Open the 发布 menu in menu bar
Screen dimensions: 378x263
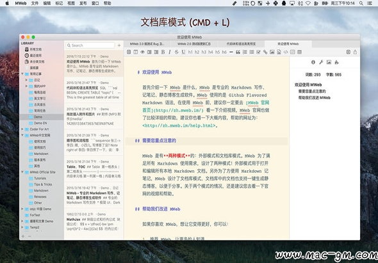click(x=83, y=3)
